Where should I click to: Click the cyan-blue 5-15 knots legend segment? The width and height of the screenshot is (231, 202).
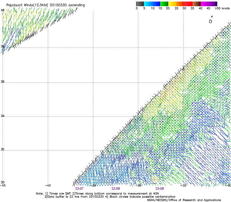[152, 4]
